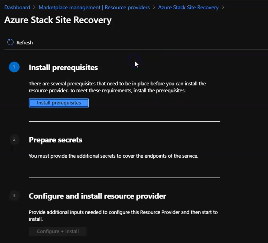Click the Install prerequisites step heading
Image resolution: width=268 pixels, height=243 pixels.
[63, 67]
